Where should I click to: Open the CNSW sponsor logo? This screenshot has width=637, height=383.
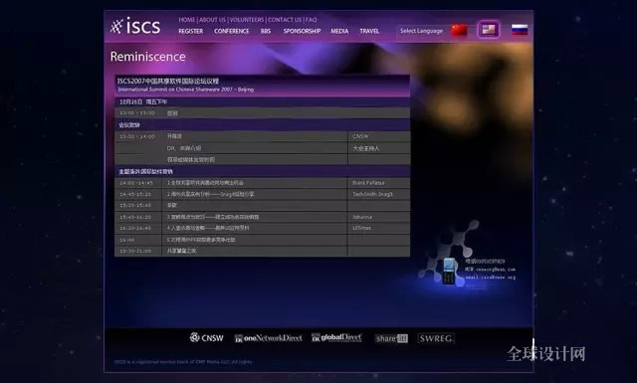206,337
